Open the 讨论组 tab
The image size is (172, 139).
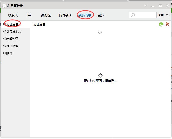click(x=46, y=15)
